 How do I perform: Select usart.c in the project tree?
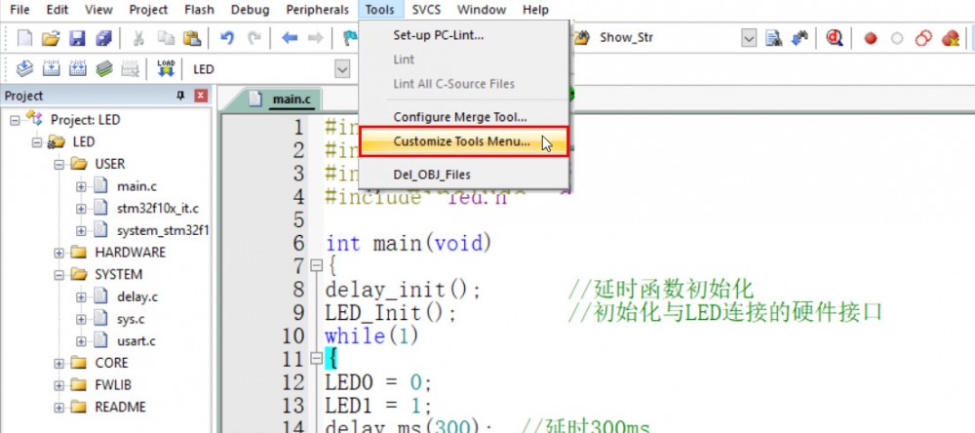136,341
